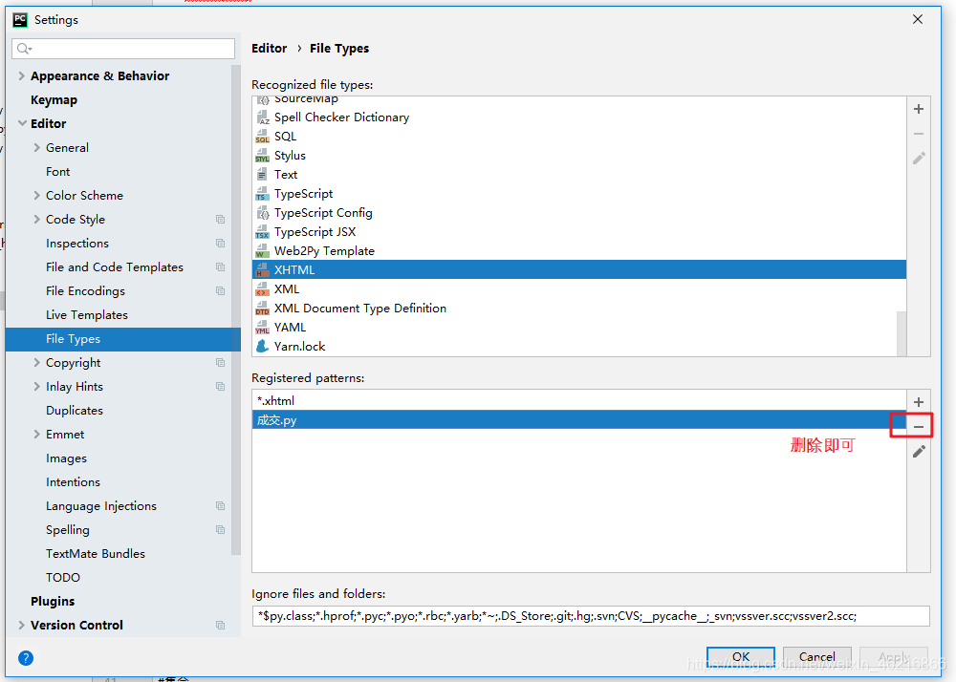The width and height of the screenshot is (956, 682).
Task: Click the TypeScript file type icon
Action: 262,194
